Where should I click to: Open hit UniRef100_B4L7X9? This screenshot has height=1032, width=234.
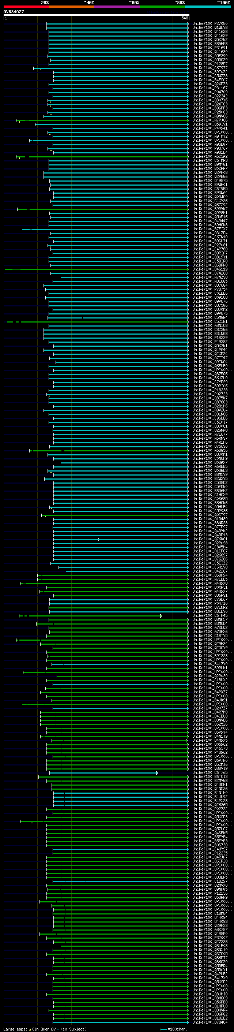[210, 978]
